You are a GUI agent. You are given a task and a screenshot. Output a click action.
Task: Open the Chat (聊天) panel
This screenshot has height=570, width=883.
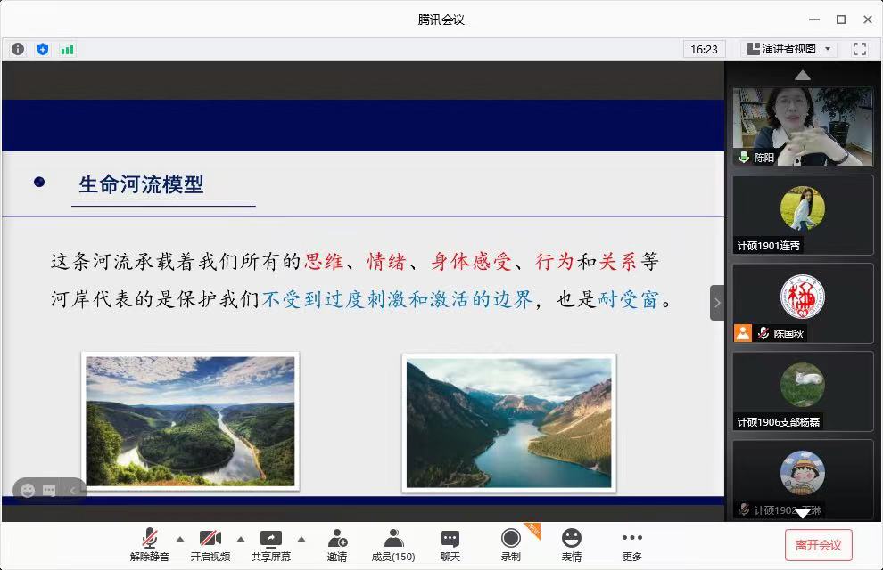coord(450,544)
